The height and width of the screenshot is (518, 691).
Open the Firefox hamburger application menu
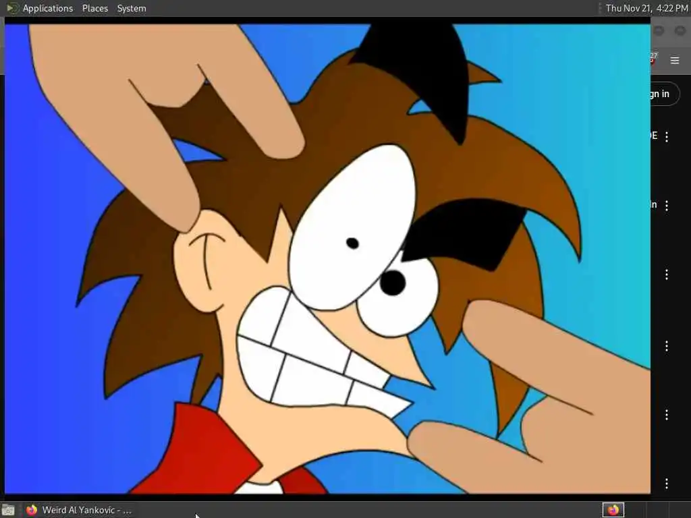coord(675,60)
